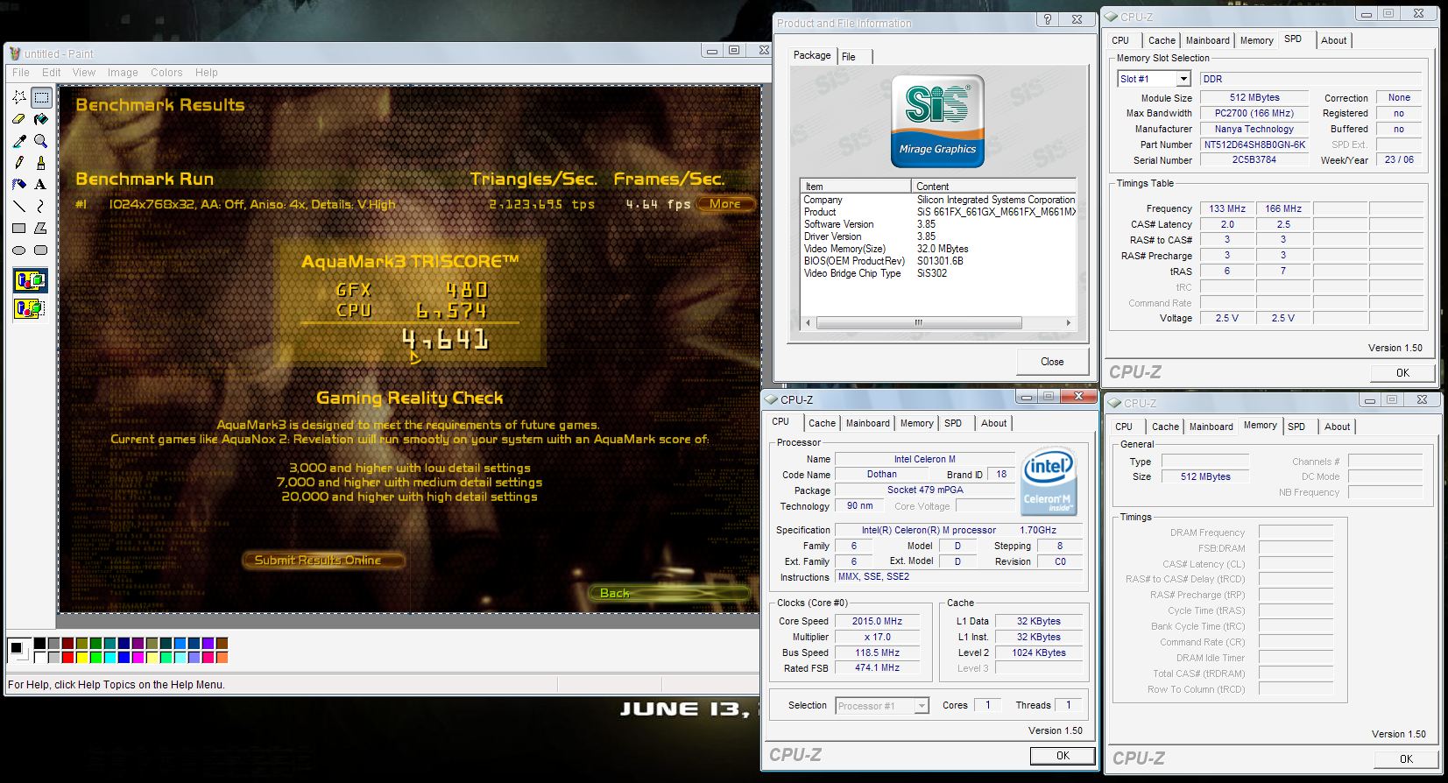This screenshot has width=1448, height=783.
Task: Open the Image menu in Paint
Action: [x=123, y=73]
